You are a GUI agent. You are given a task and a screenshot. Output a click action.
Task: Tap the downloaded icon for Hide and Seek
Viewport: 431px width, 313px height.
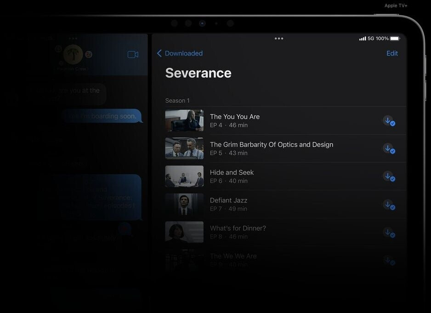point(389,176)
